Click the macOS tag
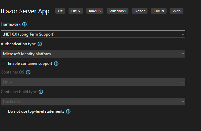The width and height of the screenshot is (201, 131). (95, 11)
